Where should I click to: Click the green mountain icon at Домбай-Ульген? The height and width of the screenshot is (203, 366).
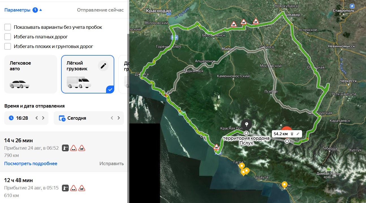pyautogui.click(x=328, y=169)
